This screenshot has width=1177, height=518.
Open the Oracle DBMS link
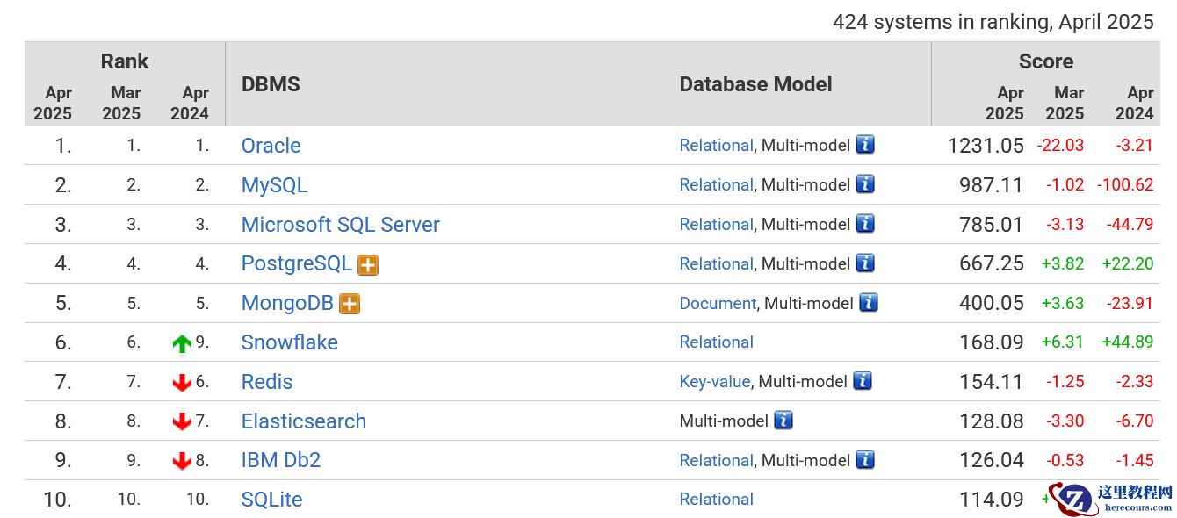pyautogui.click(x=271, y=146)
